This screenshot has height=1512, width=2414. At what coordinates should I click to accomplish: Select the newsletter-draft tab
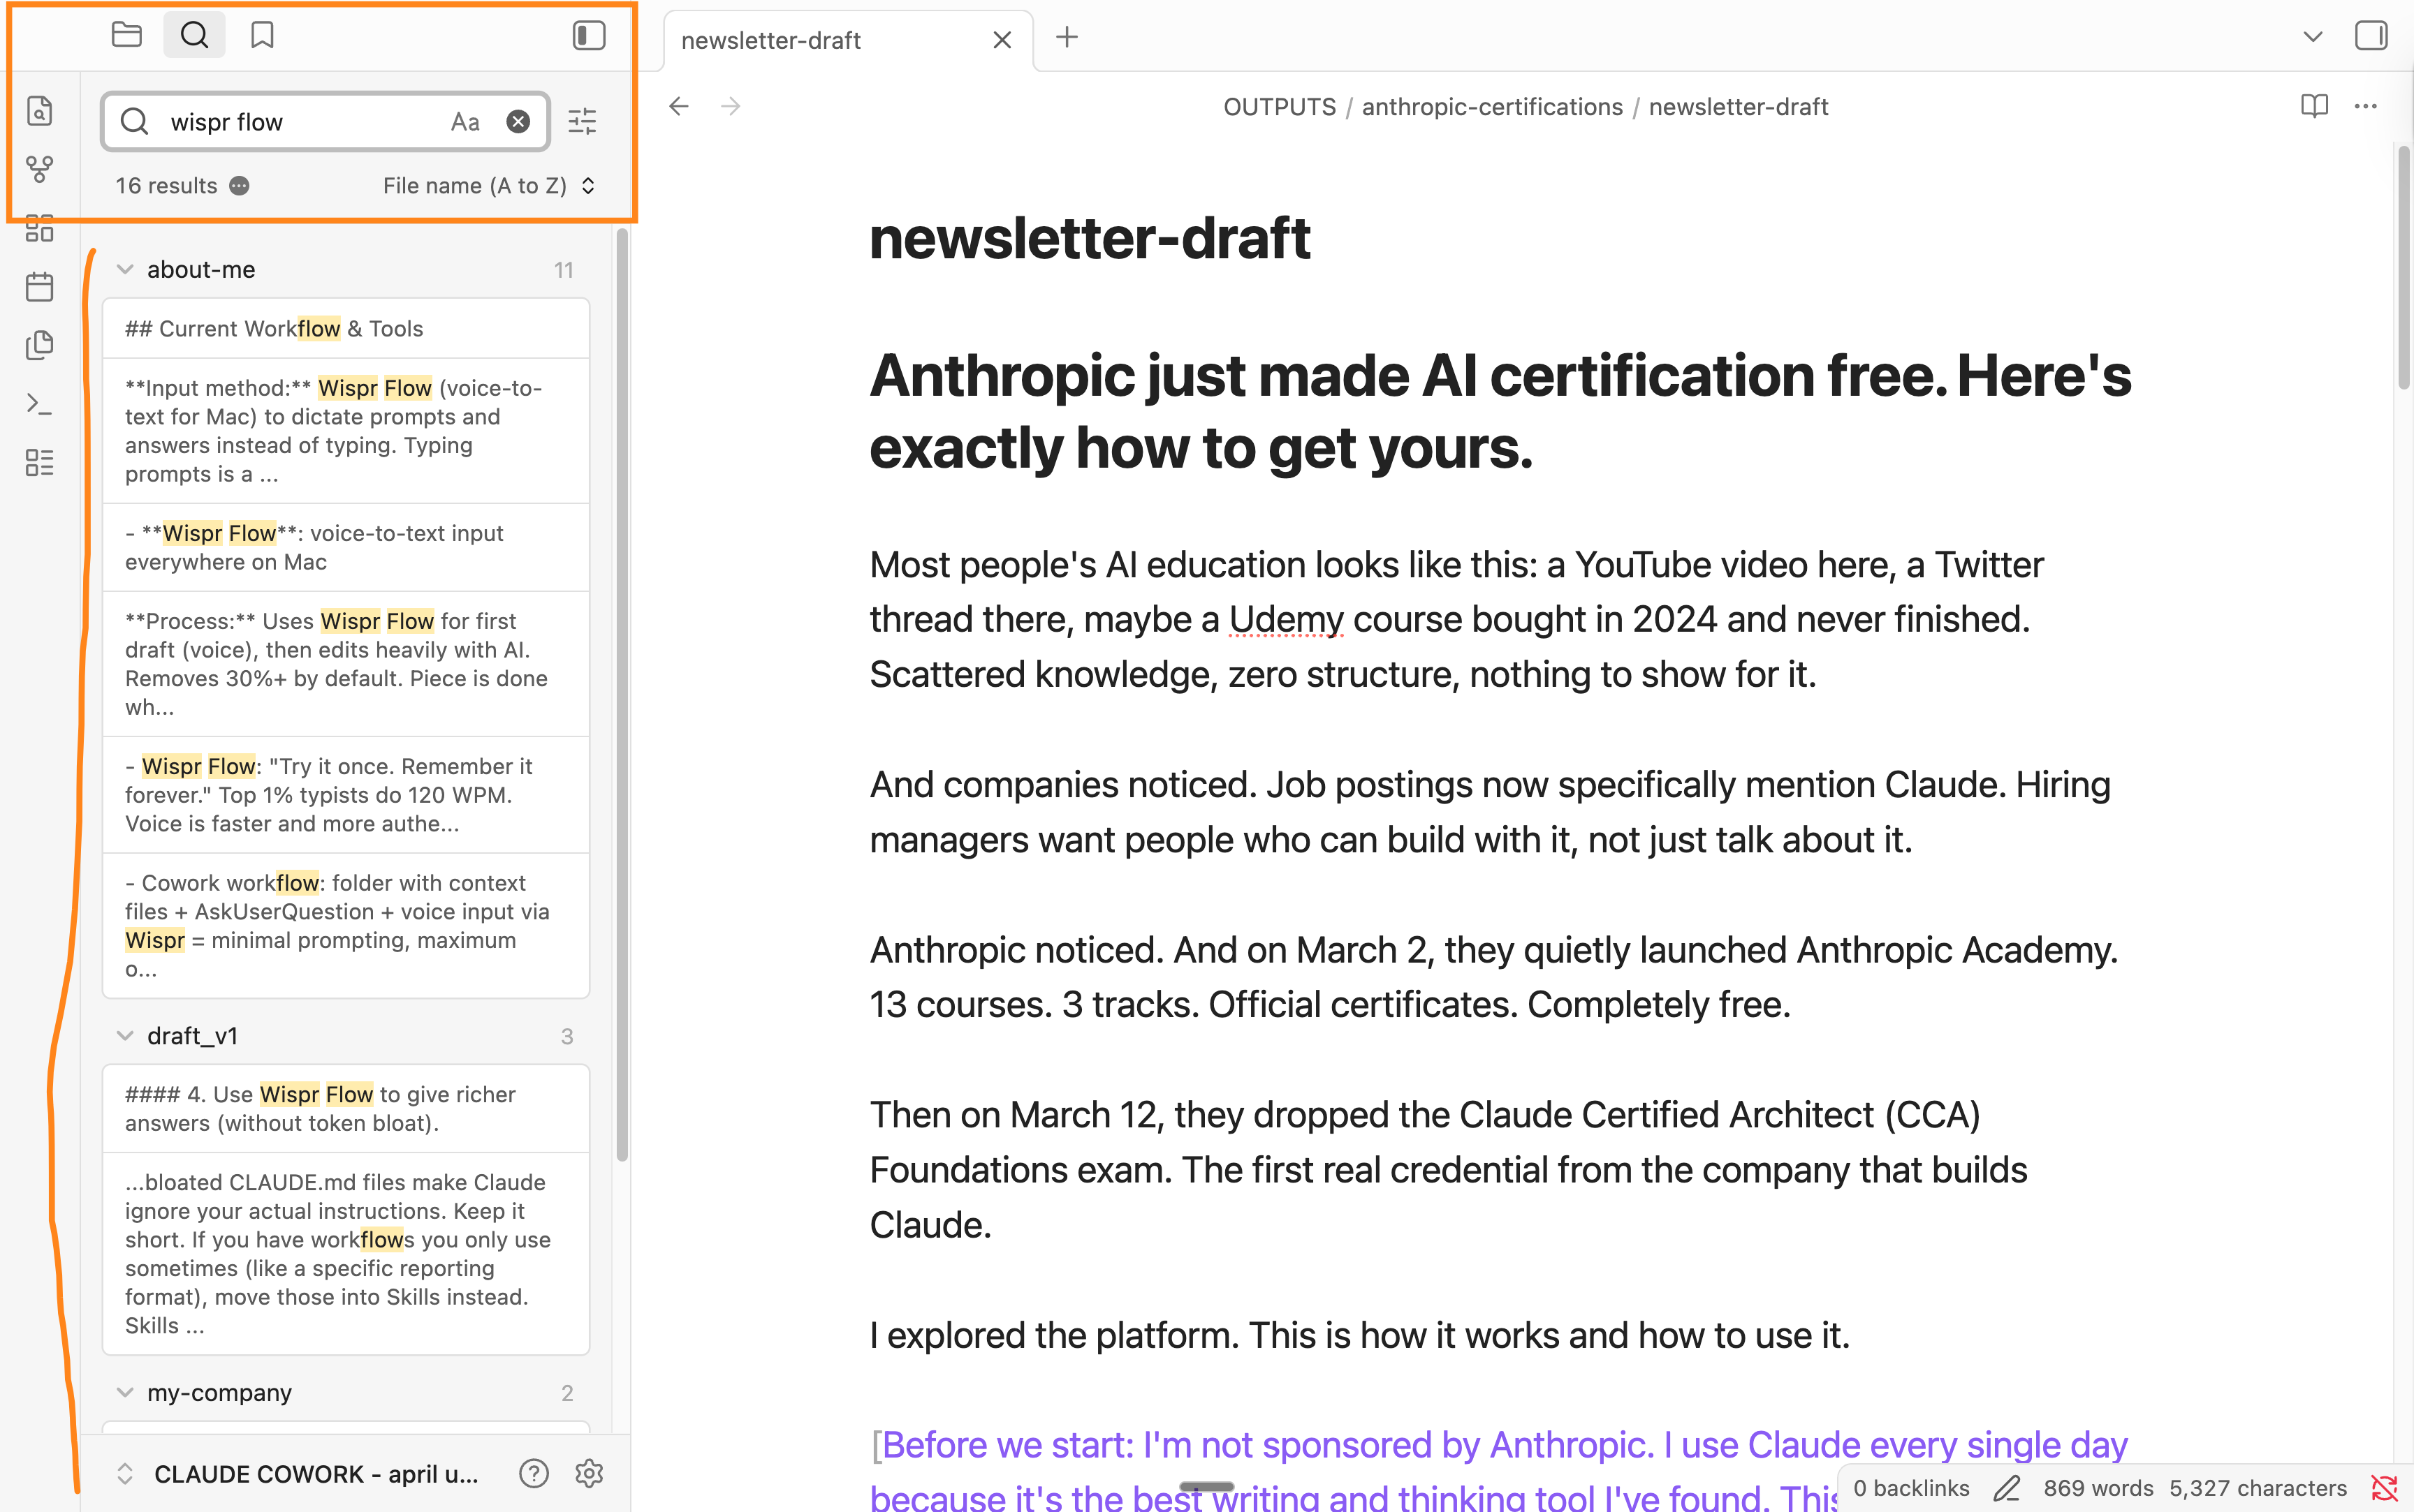(770, 40)
